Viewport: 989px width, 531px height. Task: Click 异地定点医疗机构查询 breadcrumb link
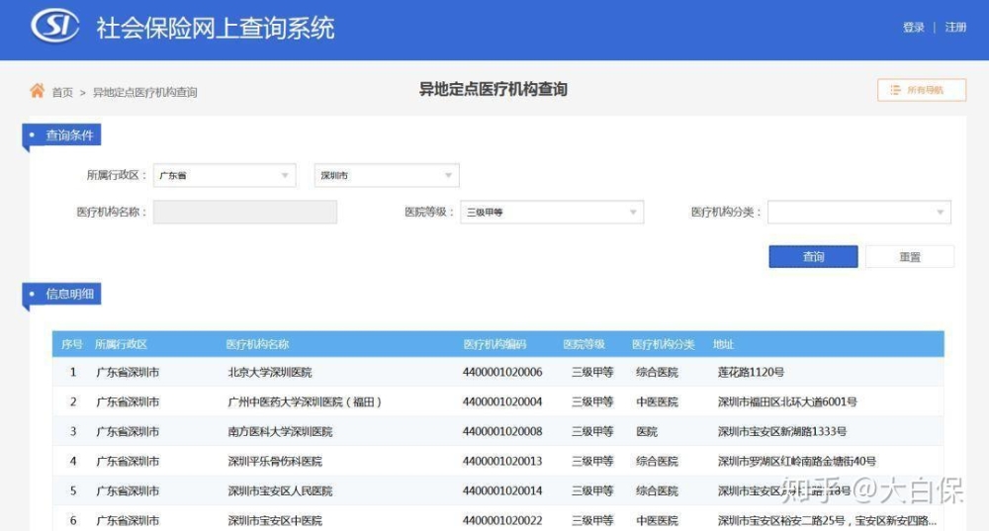[145, 93]
